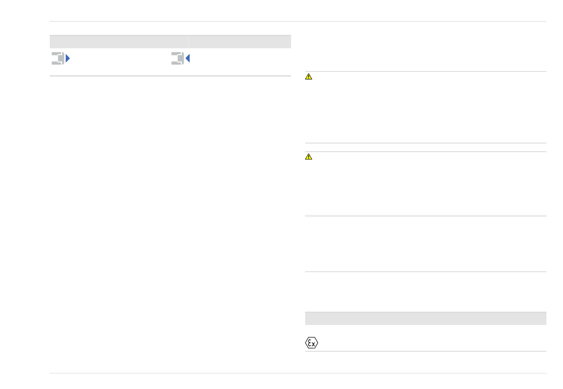The height and width of the screenshot is (389, 563).
Task: Click the Ex explosion-protection hexagon symbol
Action: click(312, 343)
